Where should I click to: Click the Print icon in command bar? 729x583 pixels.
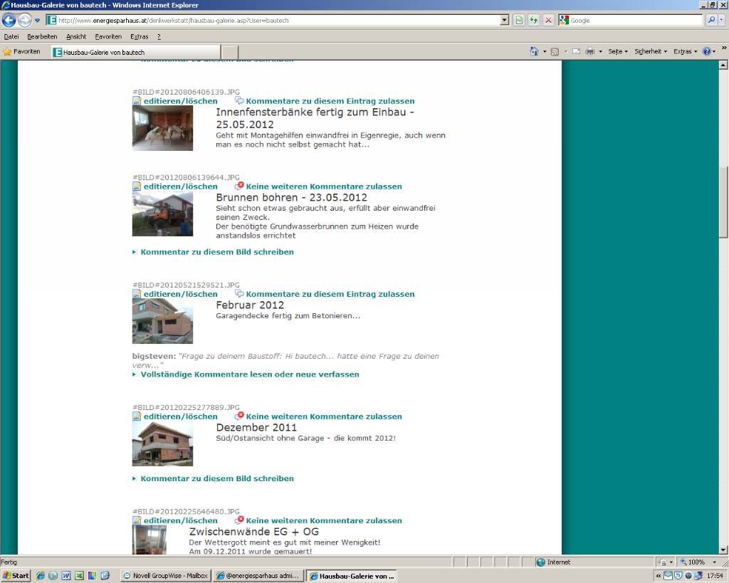(589, 51)
